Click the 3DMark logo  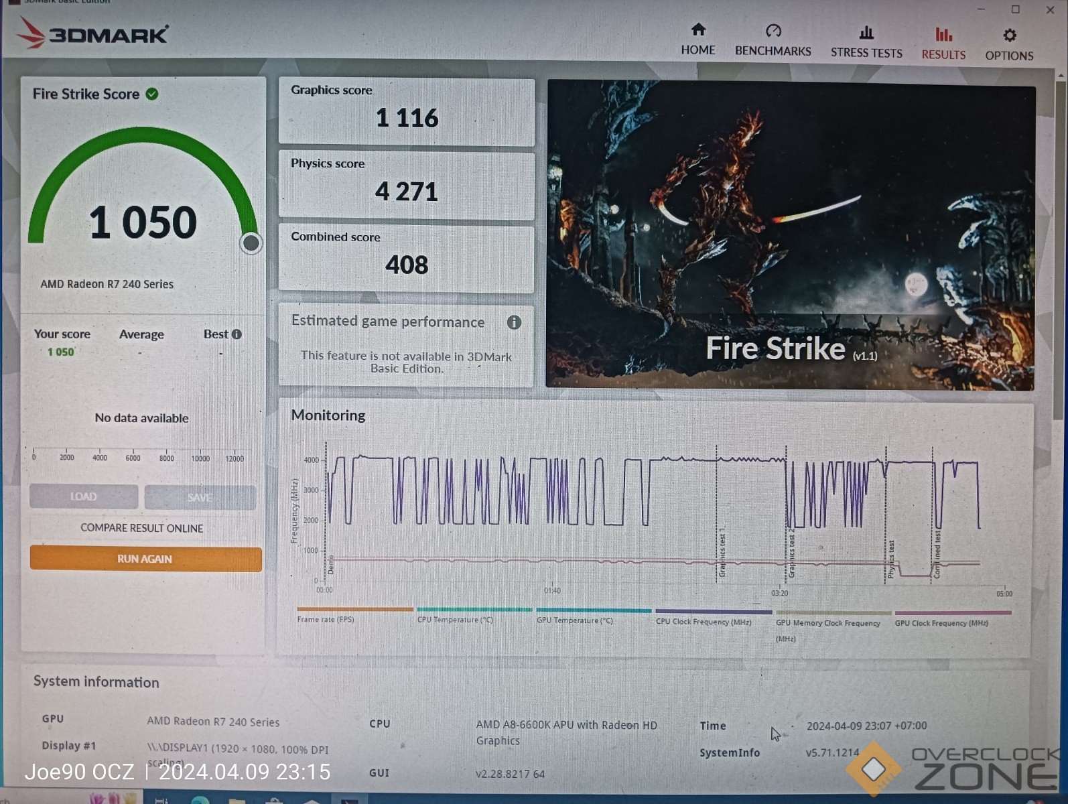pos(92,33)
